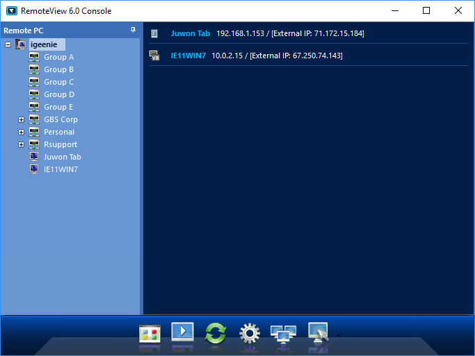
Task: Select the igeenie root item
Action: (x=44, y=44)
